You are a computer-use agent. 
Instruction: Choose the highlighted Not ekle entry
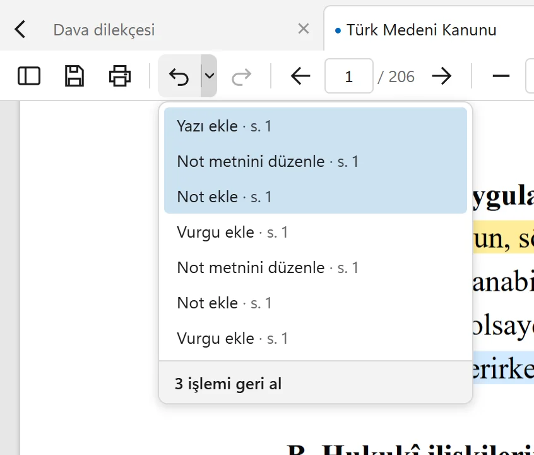316,197
